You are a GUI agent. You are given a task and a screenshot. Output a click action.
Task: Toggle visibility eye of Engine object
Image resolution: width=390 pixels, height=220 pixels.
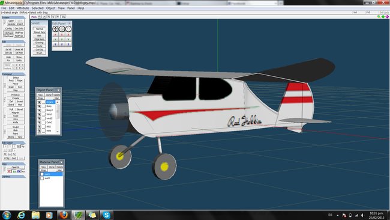tap(39, 102)
